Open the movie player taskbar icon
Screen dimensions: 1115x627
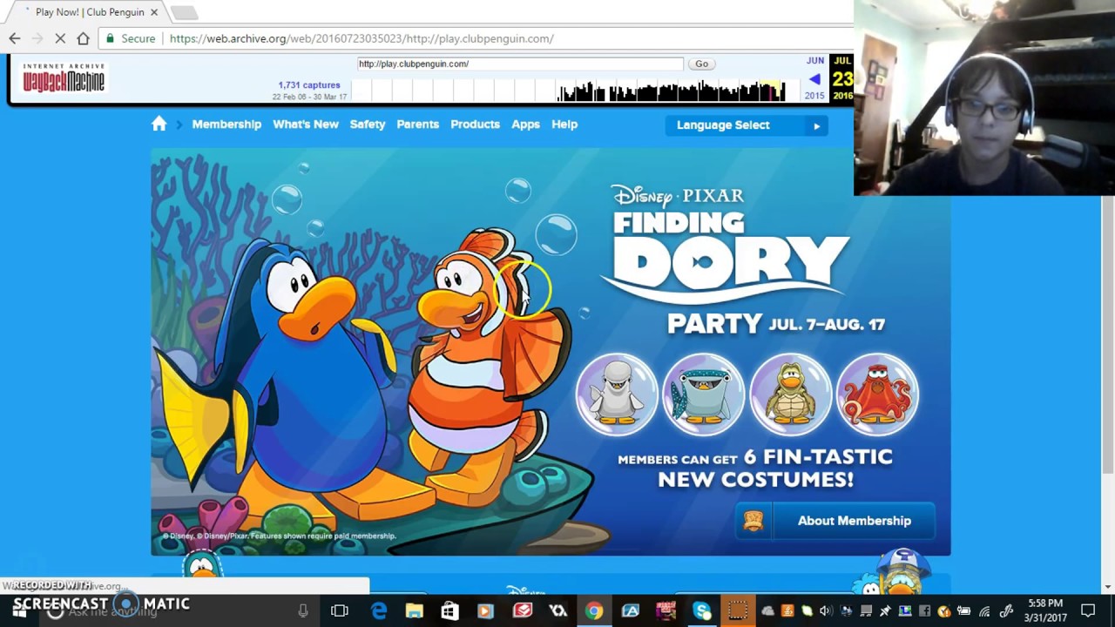tap(485, 611)
